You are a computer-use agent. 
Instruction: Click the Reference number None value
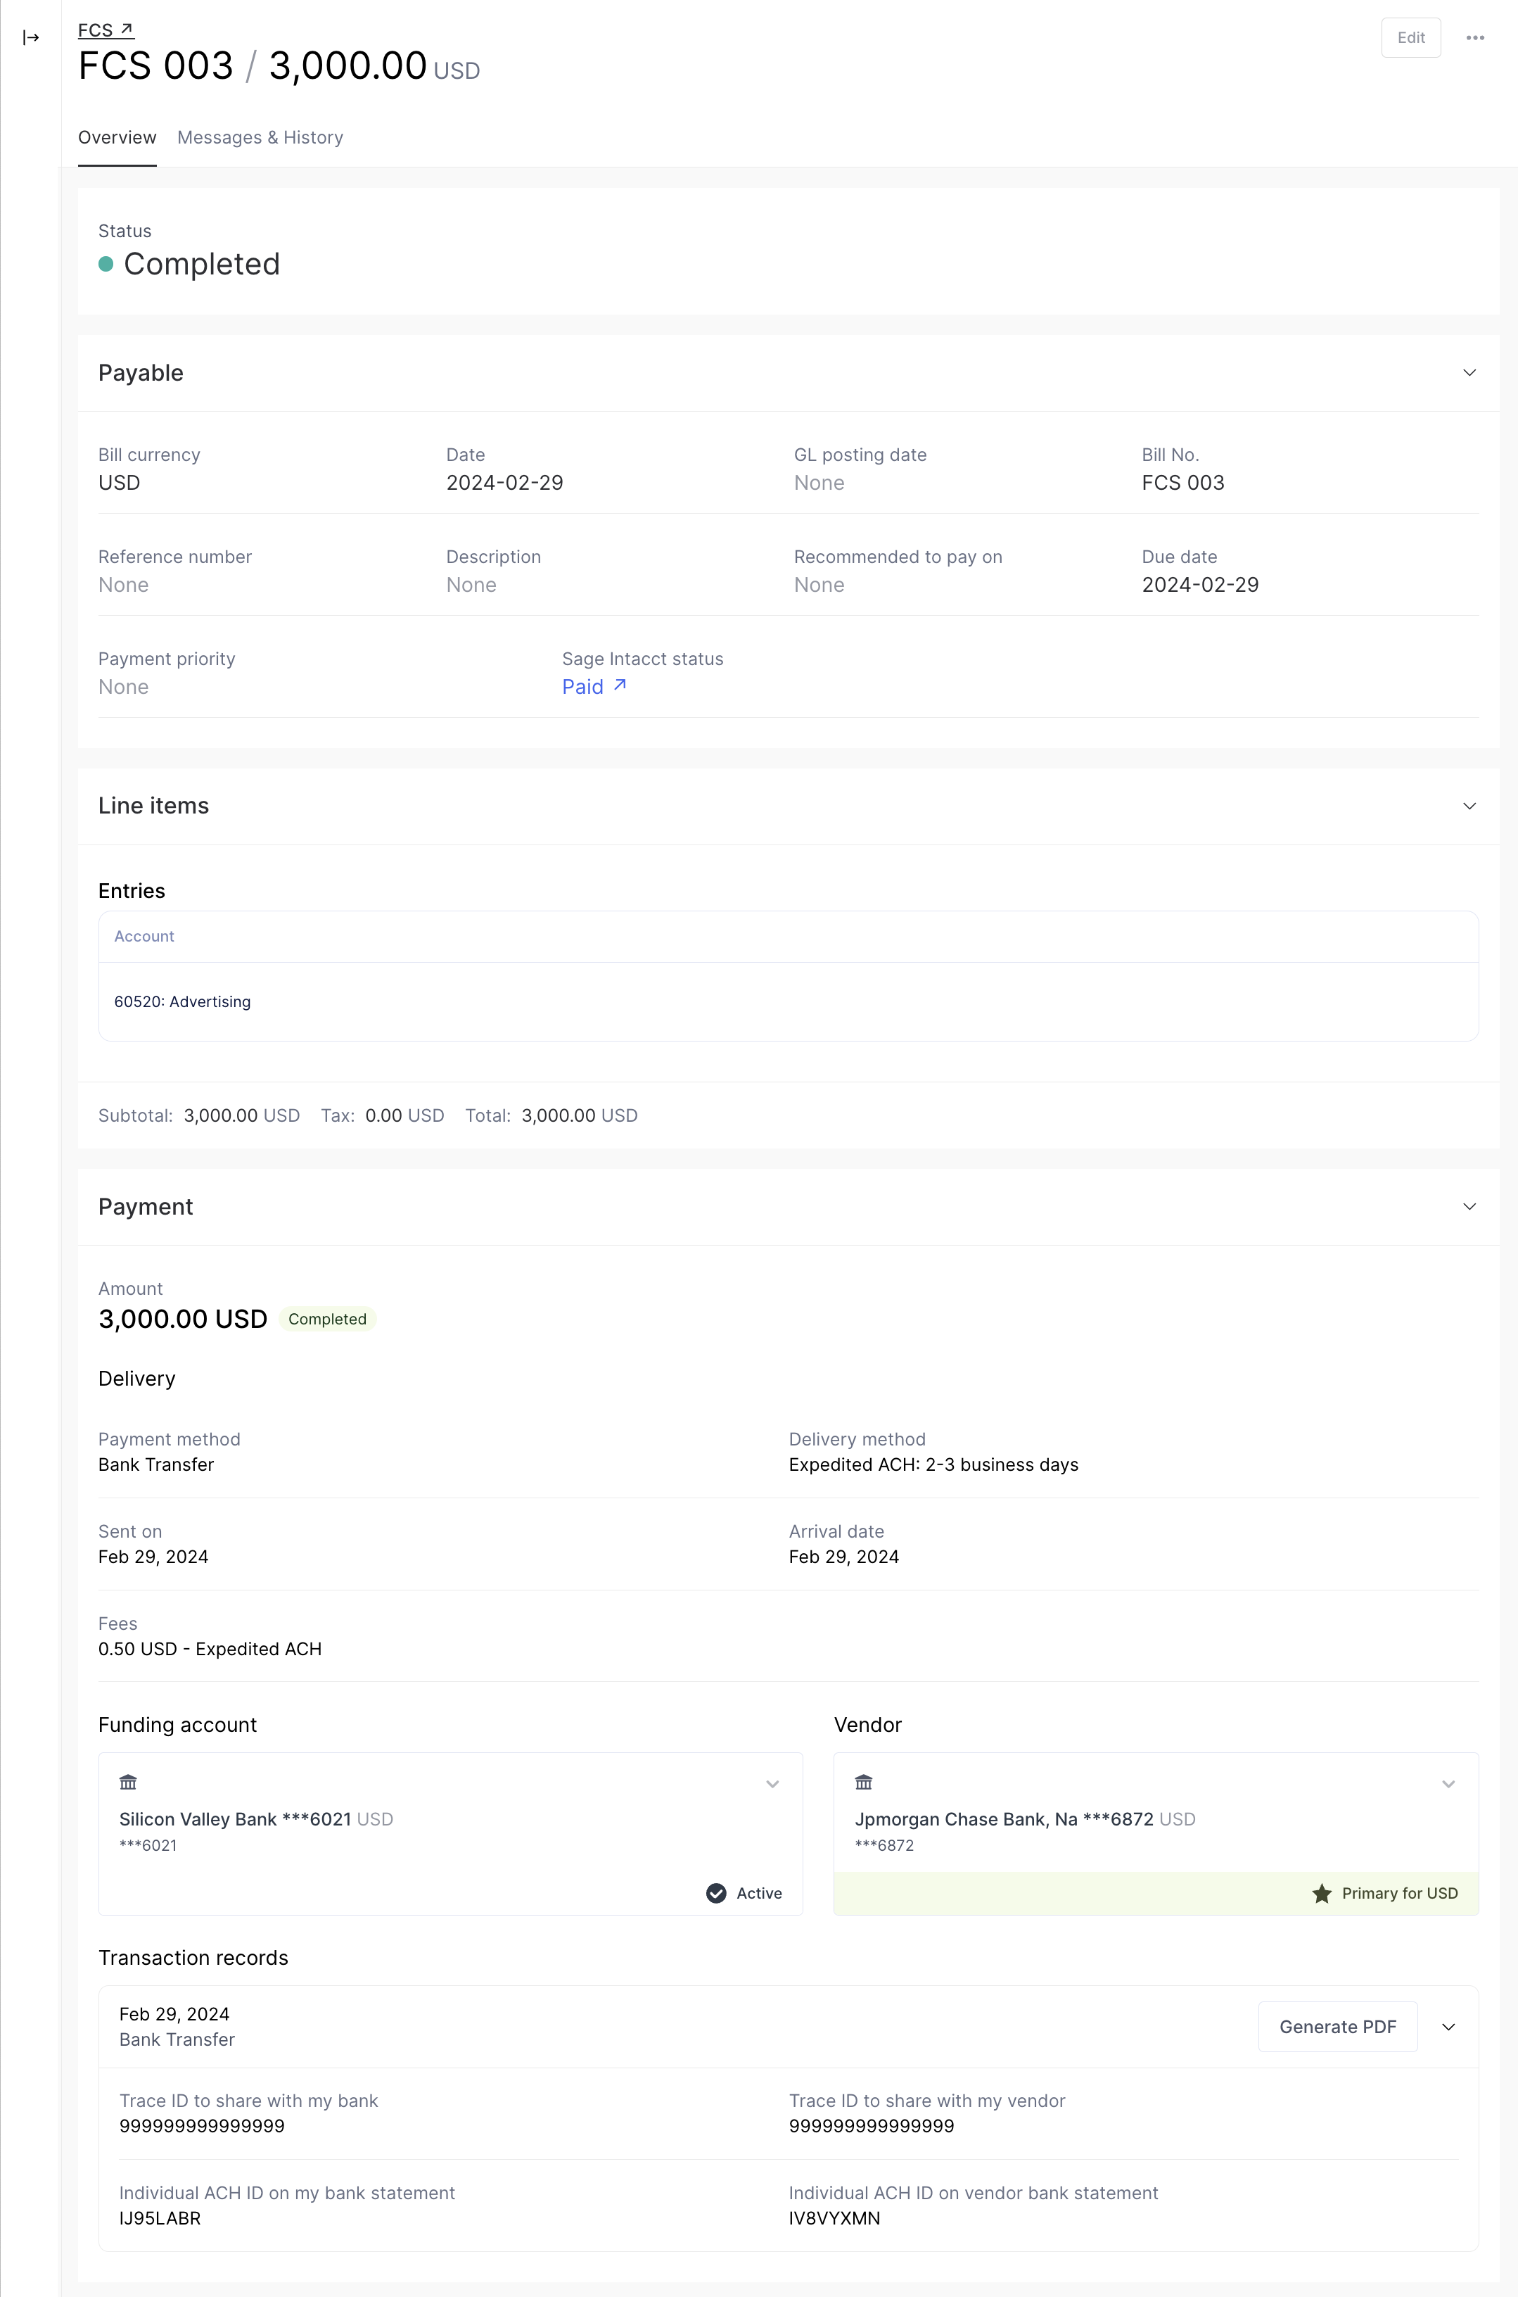coord(123,585)
